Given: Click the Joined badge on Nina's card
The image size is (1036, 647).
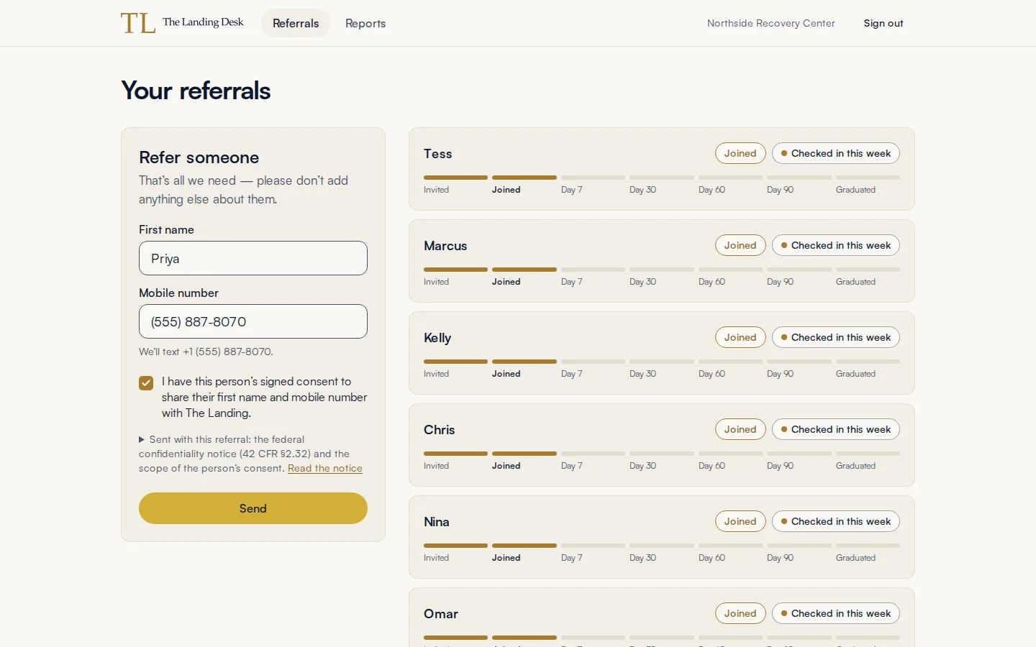Looking at the screenshot, I should coord(740,521).
